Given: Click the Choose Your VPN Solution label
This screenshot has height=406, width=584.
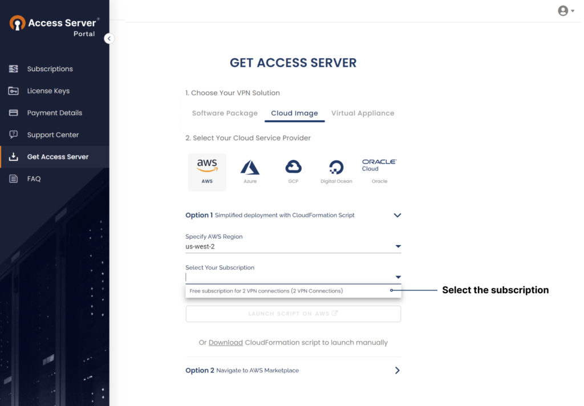Looking at the screenshot, I should tap(233, 93).
